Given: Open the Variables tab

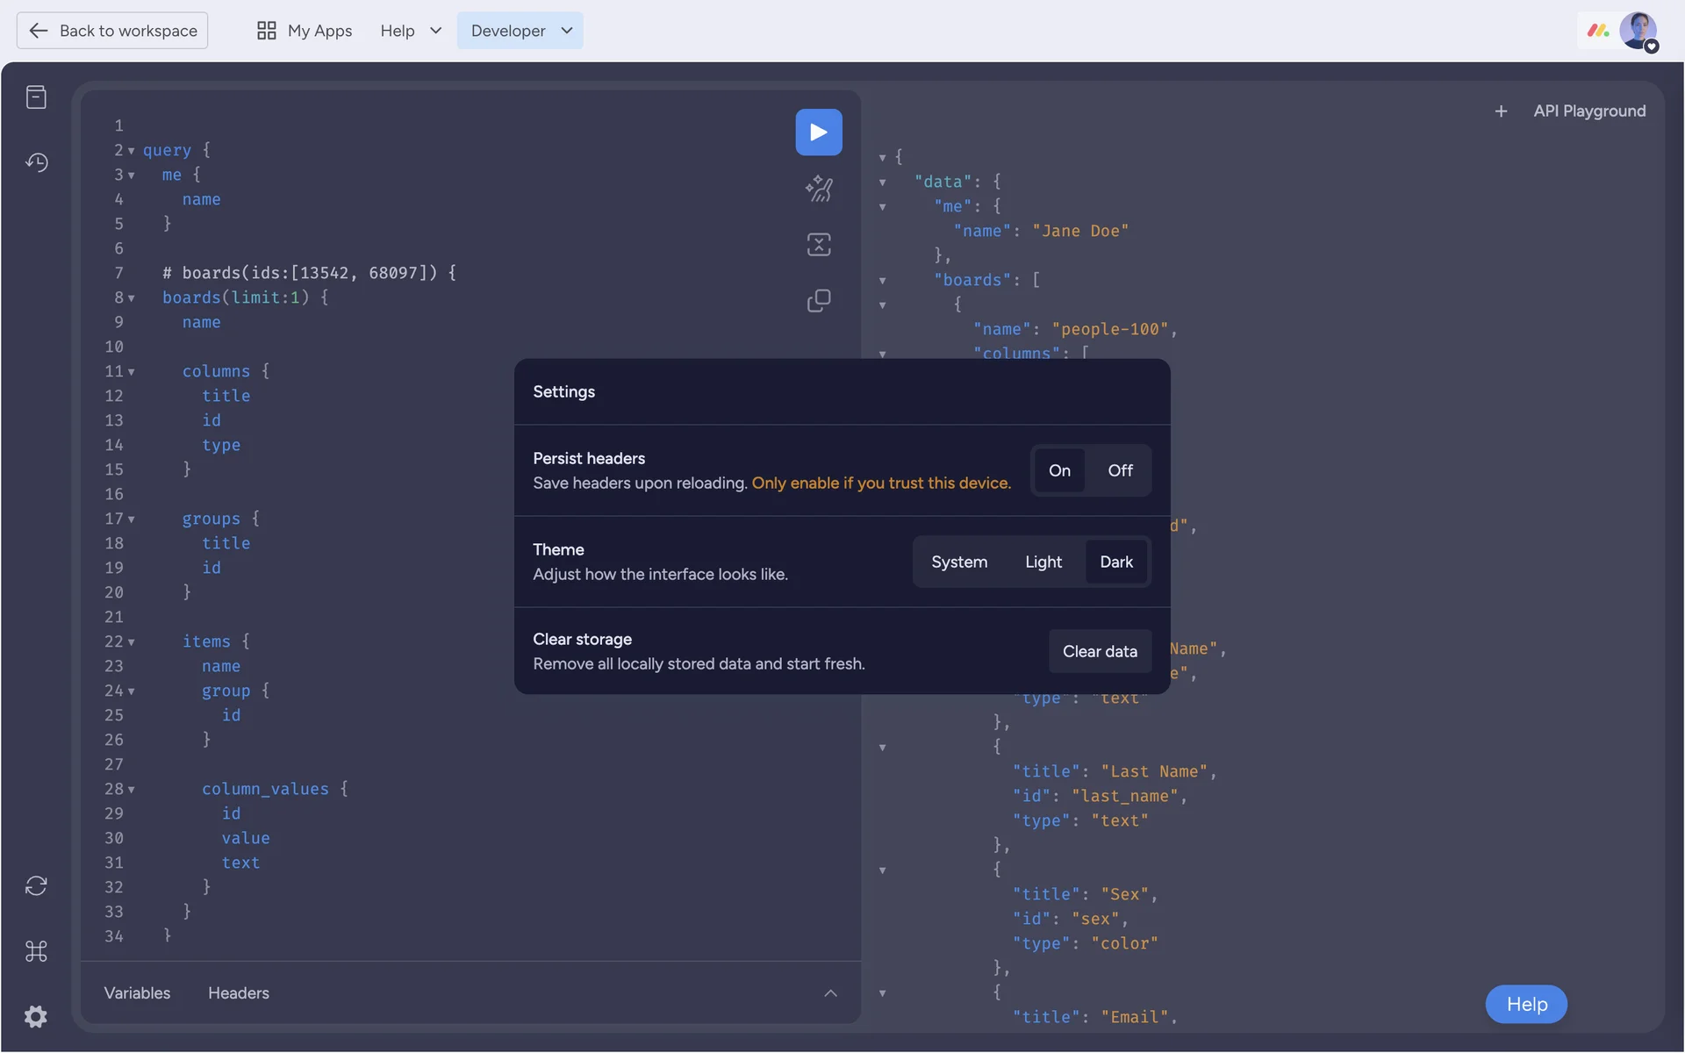Looking at the screenshot, I should point(137,992).
